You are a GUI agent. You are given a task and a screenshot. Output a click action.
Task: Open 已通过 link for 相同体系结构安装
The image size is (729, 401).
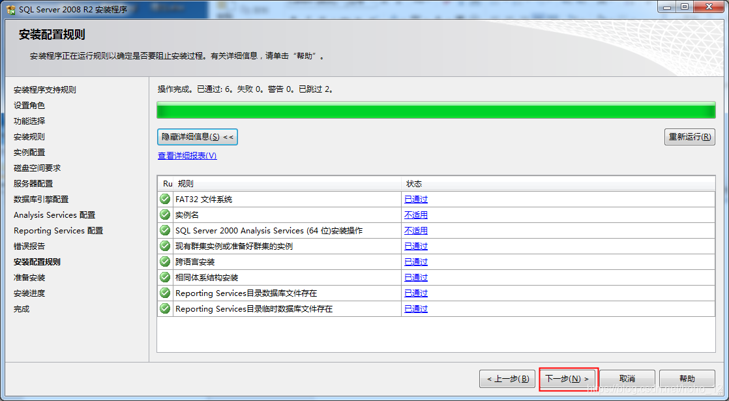point(416,277)
